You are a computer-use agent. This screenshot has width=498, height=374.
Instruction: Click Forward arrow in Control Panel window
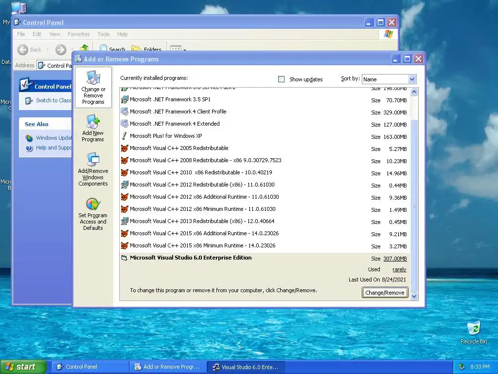[61, 50]
